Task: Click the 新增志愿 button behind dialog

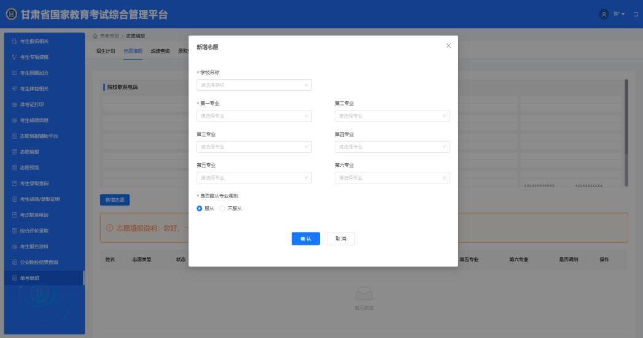Action: point(115,200)
